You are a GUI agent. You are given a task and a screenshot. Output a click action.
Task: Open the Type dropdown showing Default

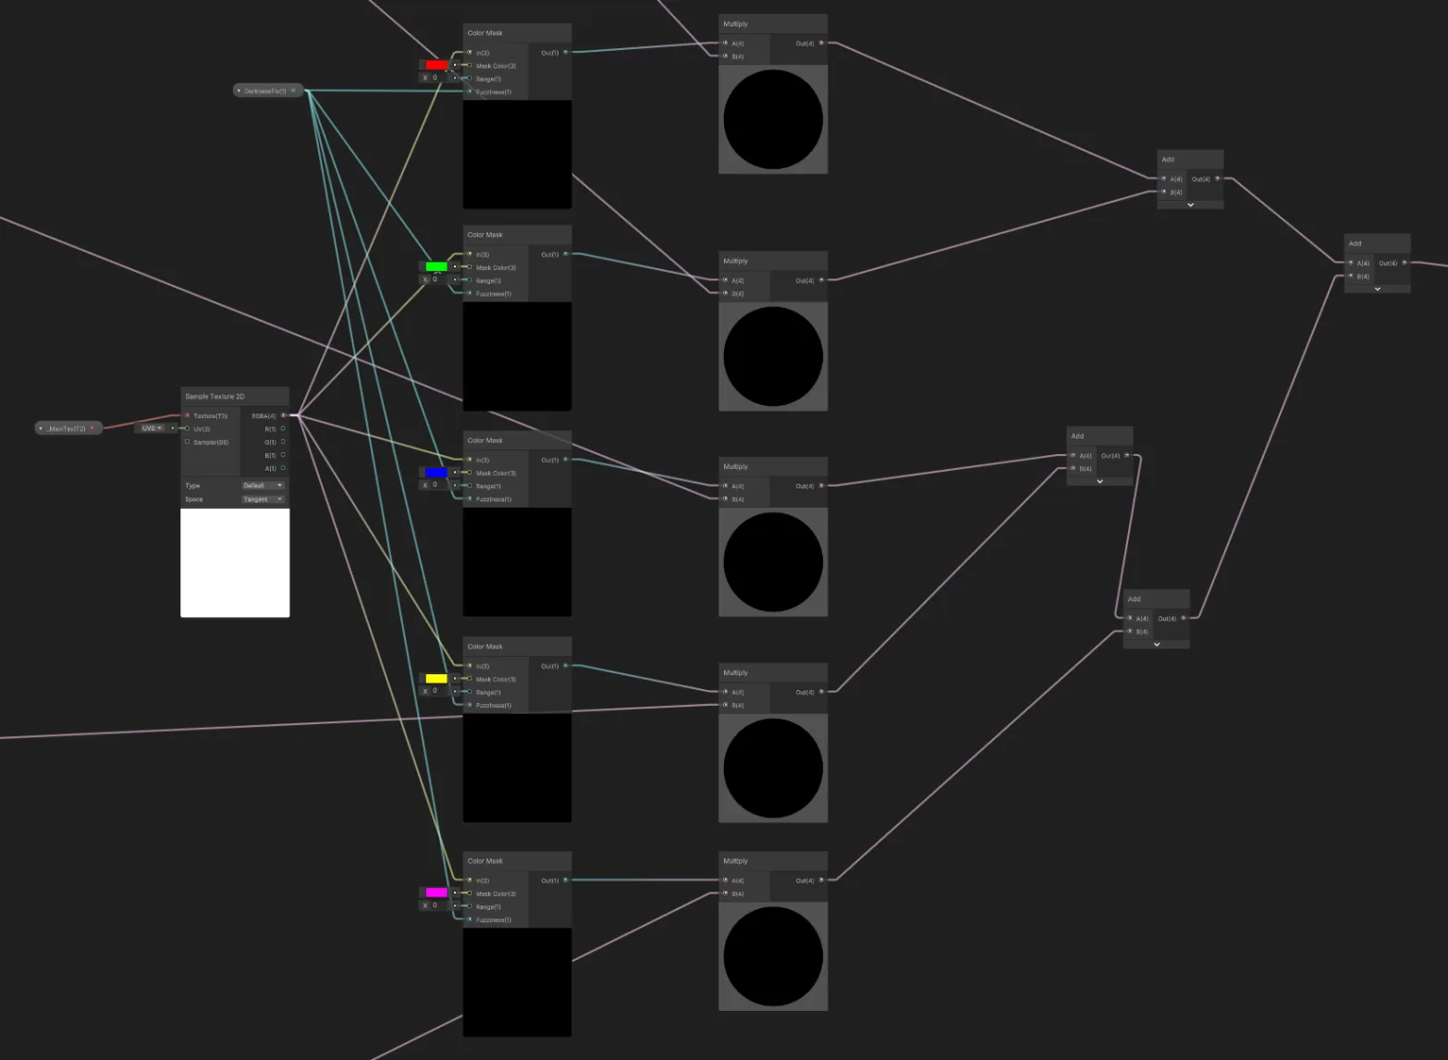(263, 485)
